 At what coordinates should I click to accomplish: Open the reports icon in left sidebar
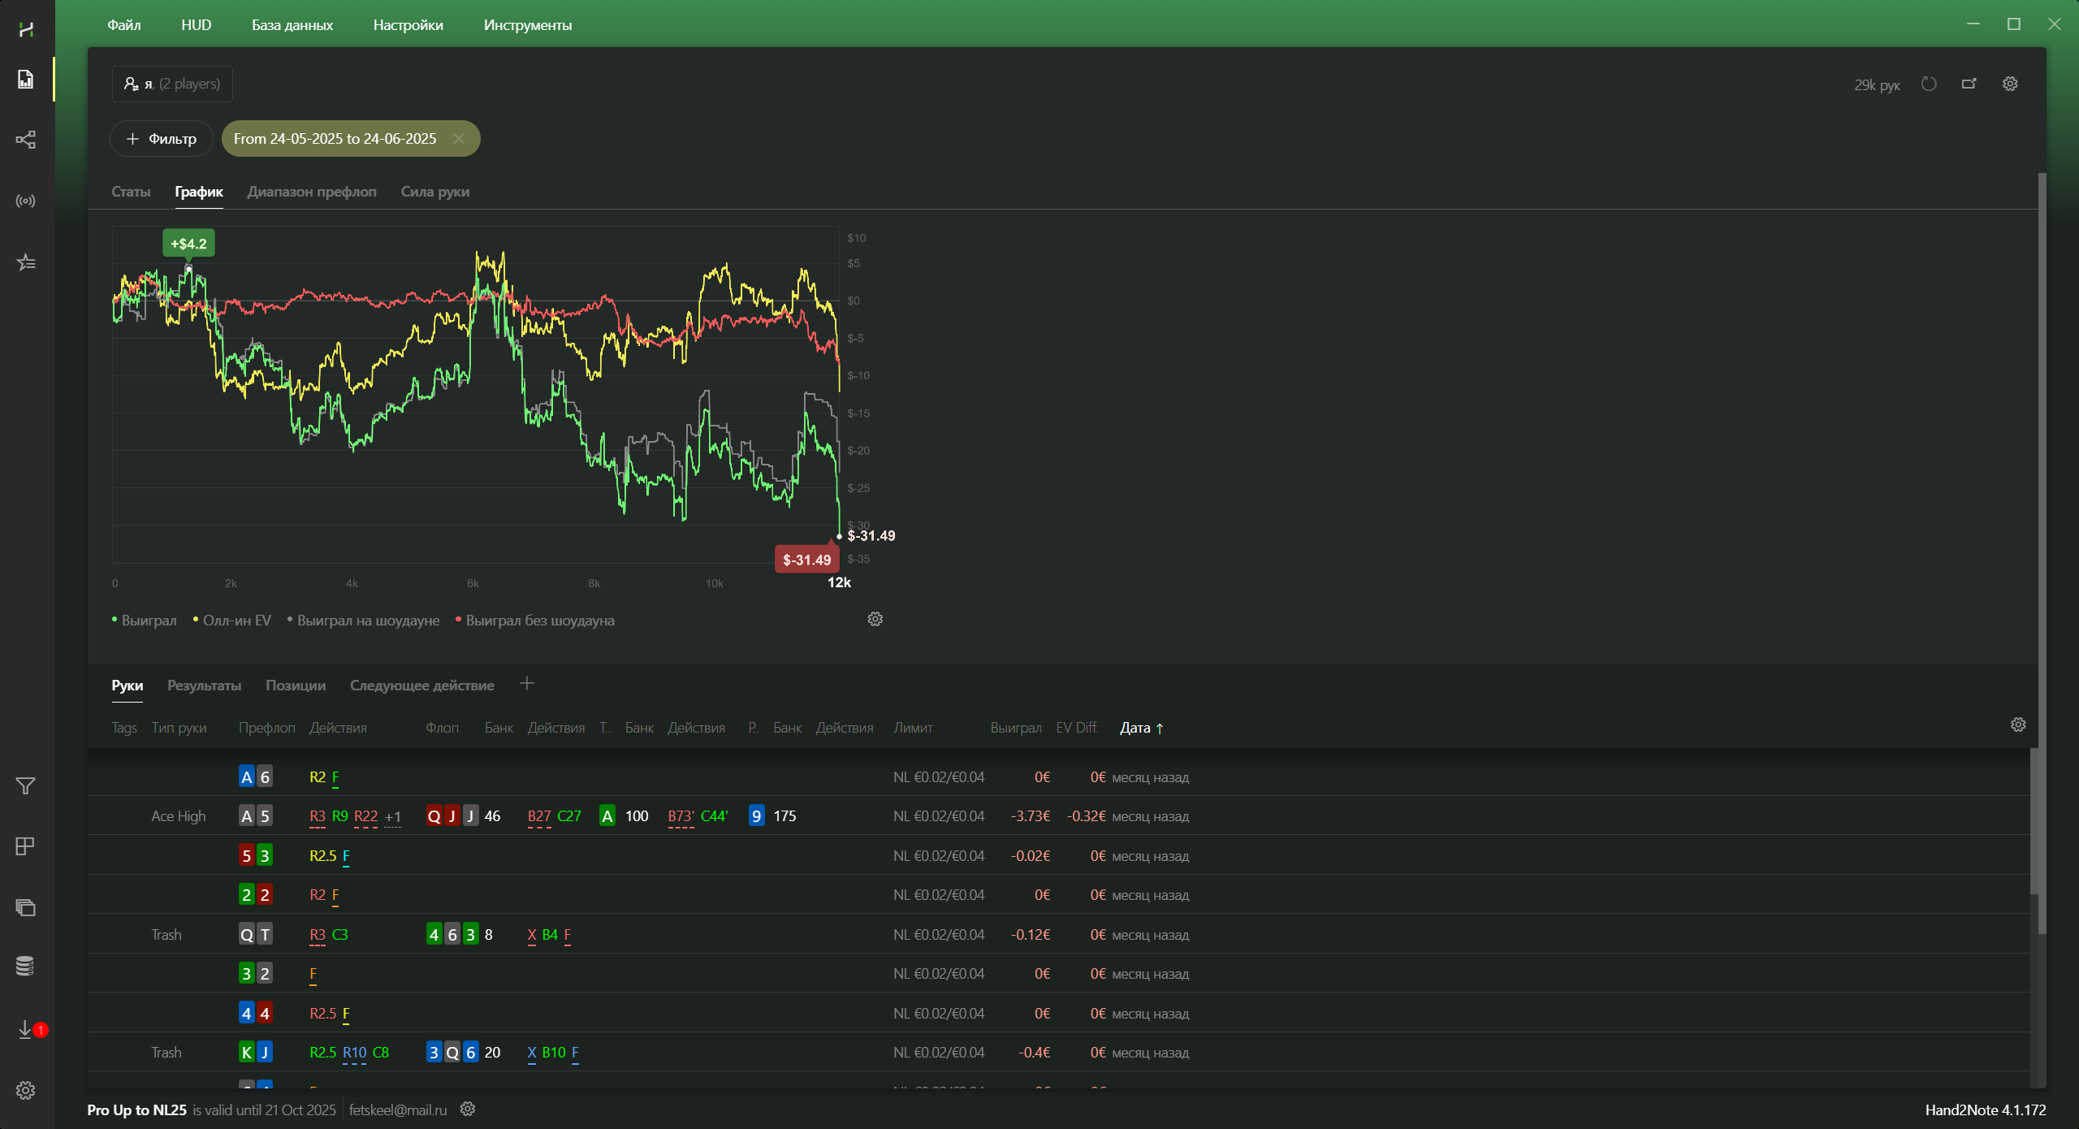[x=26, y=79]
